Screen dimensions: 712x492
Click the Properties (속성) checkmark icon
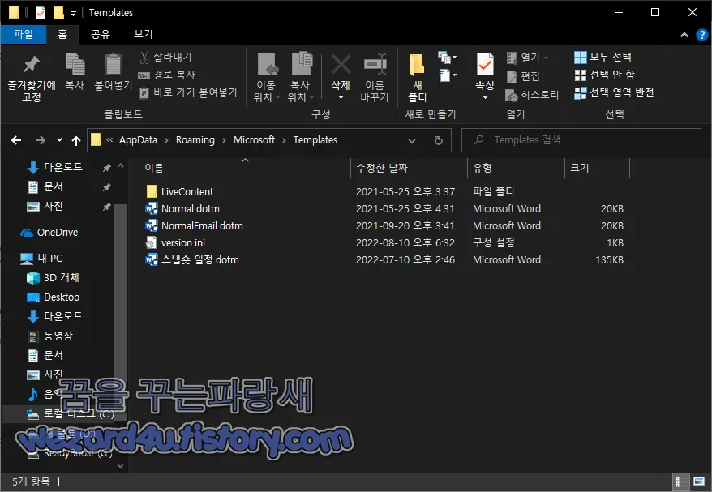(485, 65)
